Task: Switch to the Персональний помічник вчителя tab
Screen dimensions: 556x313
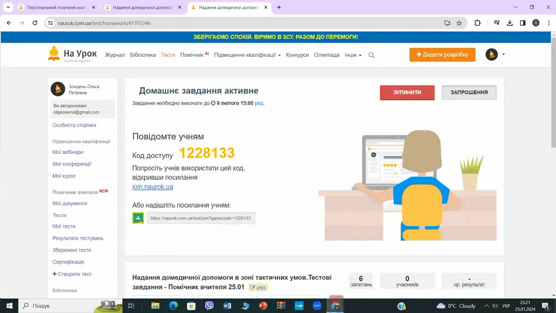Action: pos(57,8)
